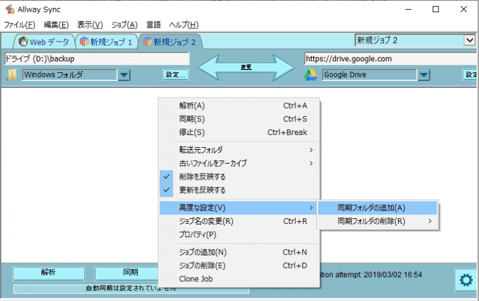Choose 解析(A) in context menu
The height and width of the screenshot is (301, 479).
pyautogui.click(x=240, y=105)
